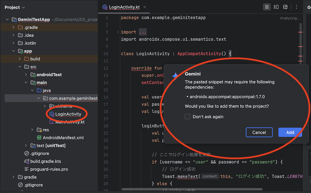Click the editor horizontal scrollbar

192,189
